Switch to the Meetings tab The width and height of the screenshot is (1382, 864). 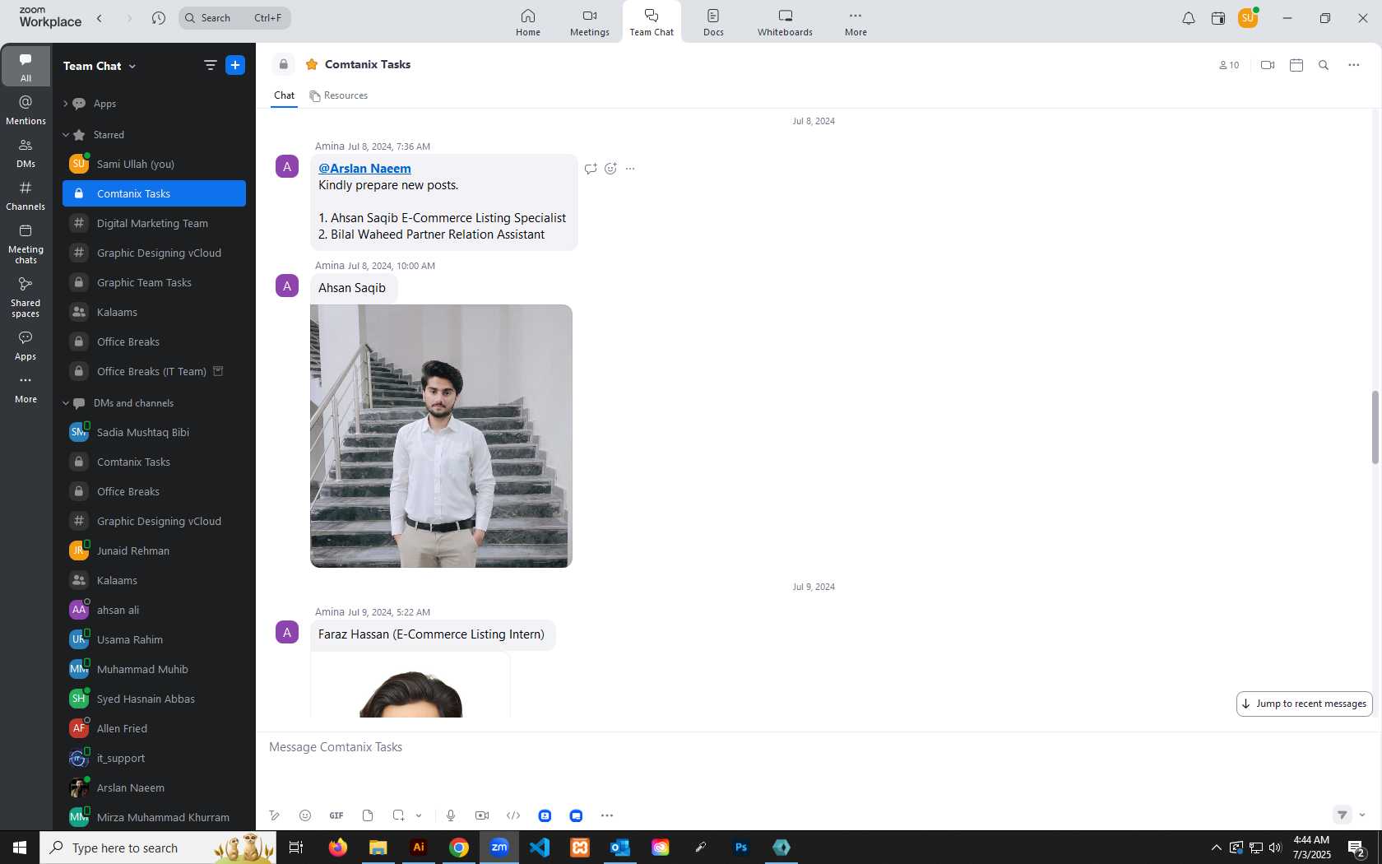coord(590,22)
